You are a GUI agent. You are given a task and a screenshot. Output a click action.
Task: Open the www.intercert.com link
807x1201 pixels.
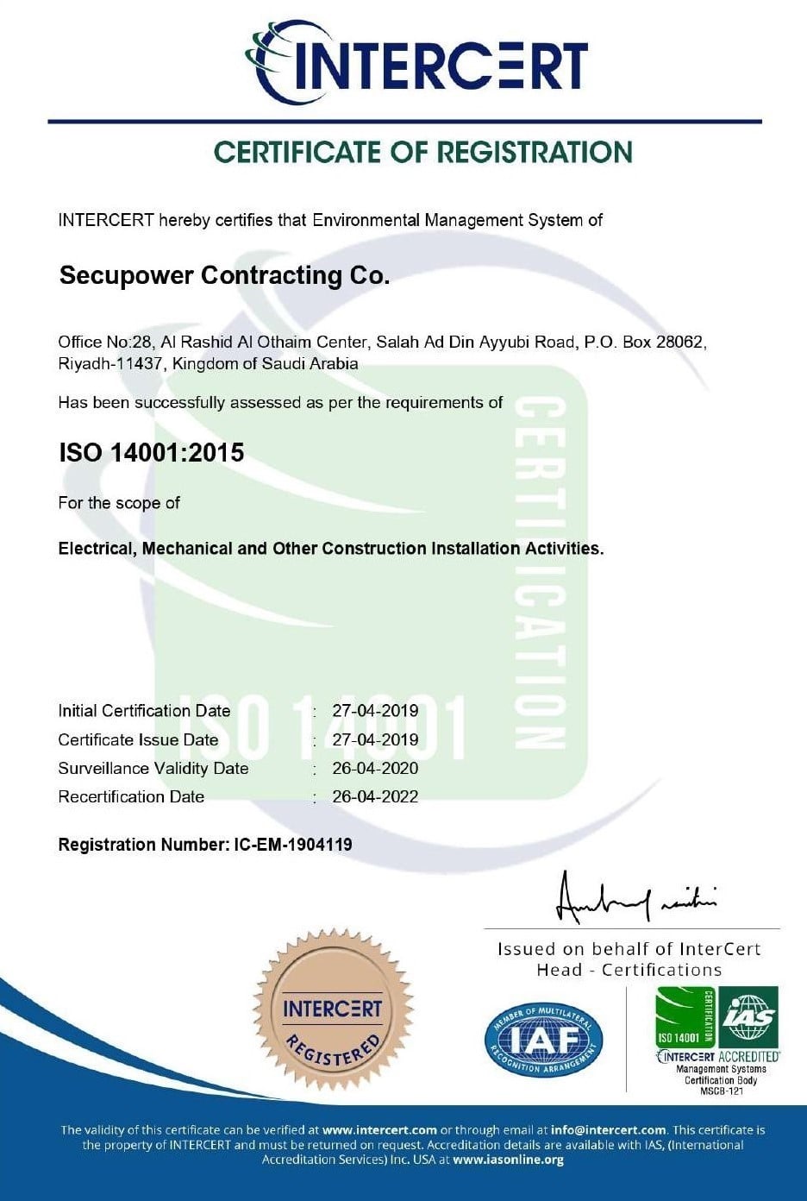[x=379, y=1129]
